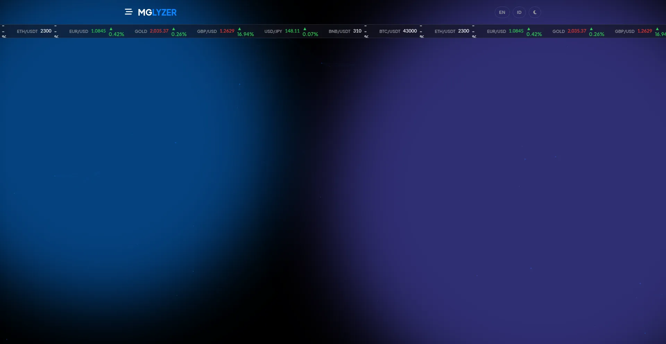
Task: Switch language to ID
Action: [519, 12]
